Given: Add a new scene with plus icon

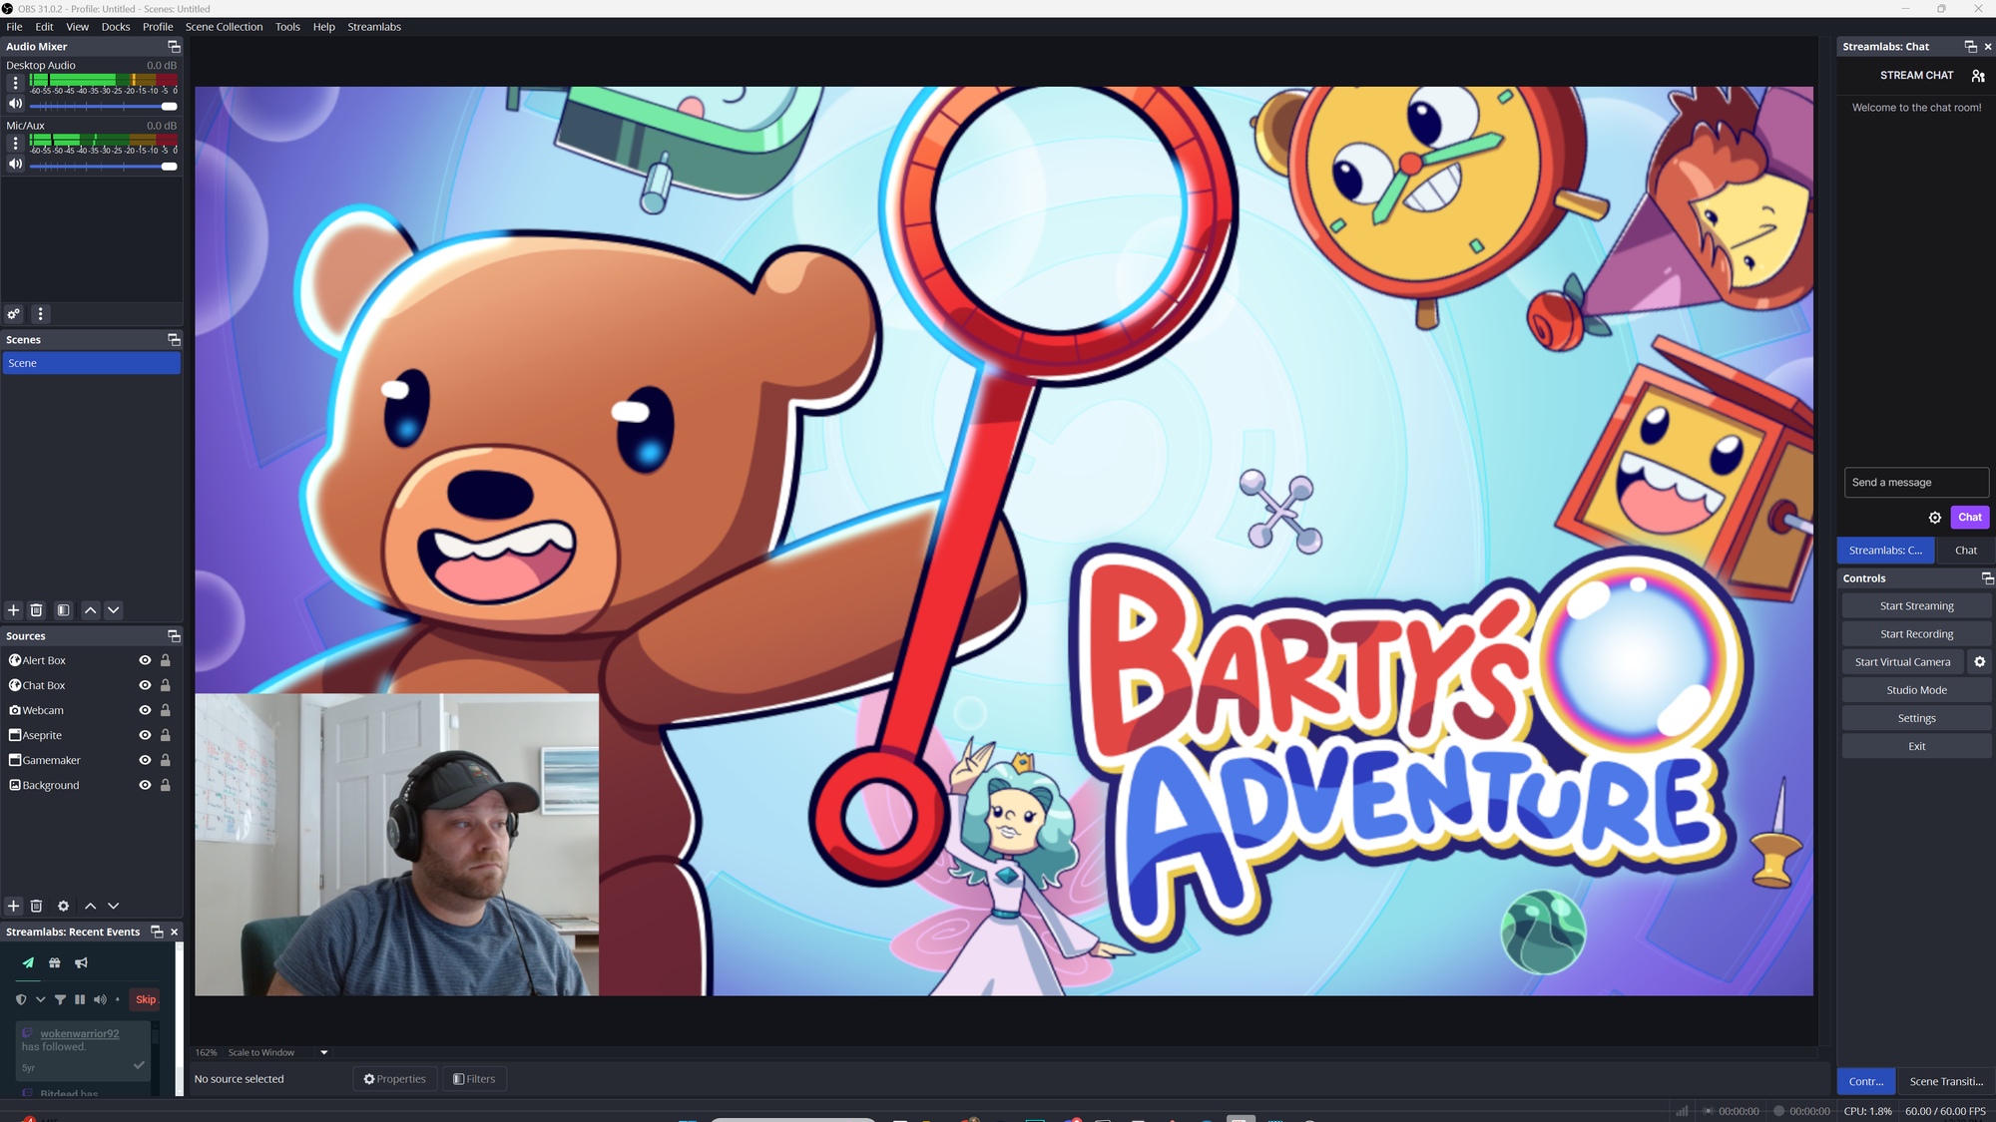Looking at the screenshot, I should click(x=14, y=610).
